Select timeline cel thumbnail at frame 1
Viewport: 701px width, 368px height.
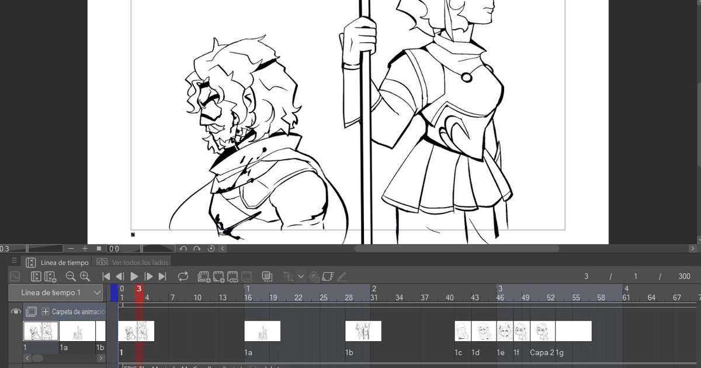pos(136,331)
